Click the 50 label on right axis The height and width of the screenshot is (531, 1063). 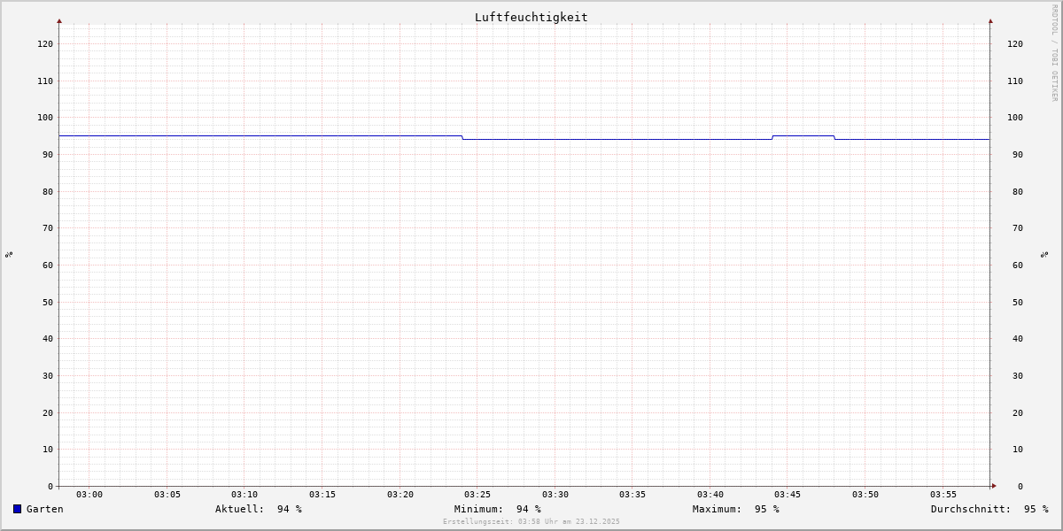1017,302
